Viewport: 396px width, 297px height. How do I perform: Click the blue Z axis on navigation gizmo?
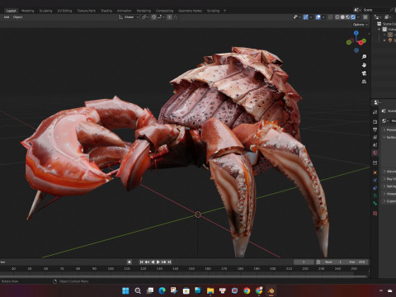click(356, 33)
